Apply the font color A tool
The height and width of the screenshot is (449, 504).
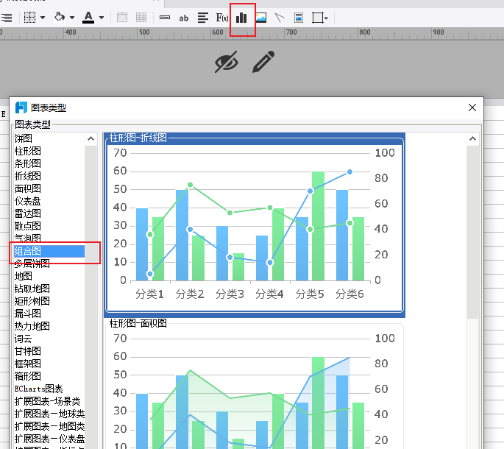[x=88, y=18]
